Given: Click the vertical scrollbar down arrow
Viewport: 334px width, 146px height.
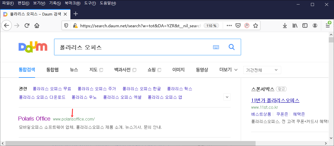Looking at the screenshot, I should click(x=331, y=138).
